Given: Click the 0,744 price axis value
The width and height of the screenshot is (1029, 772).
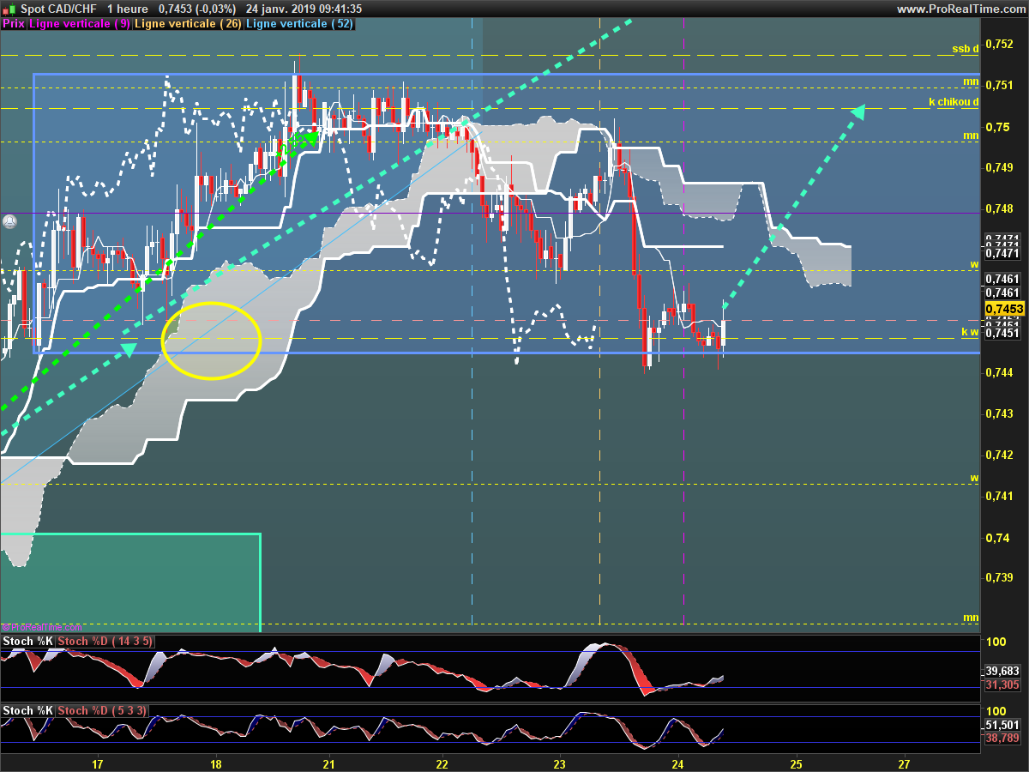Looking at the screenshot, I should [1000, 372].
